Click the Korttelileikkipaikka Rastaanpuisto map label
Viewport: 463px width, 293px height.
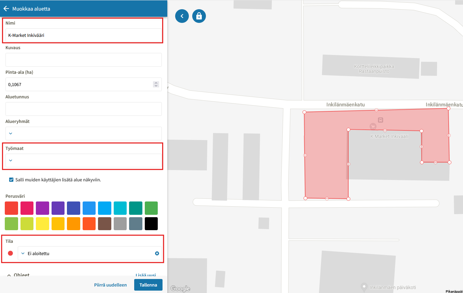tap(374, 69)
